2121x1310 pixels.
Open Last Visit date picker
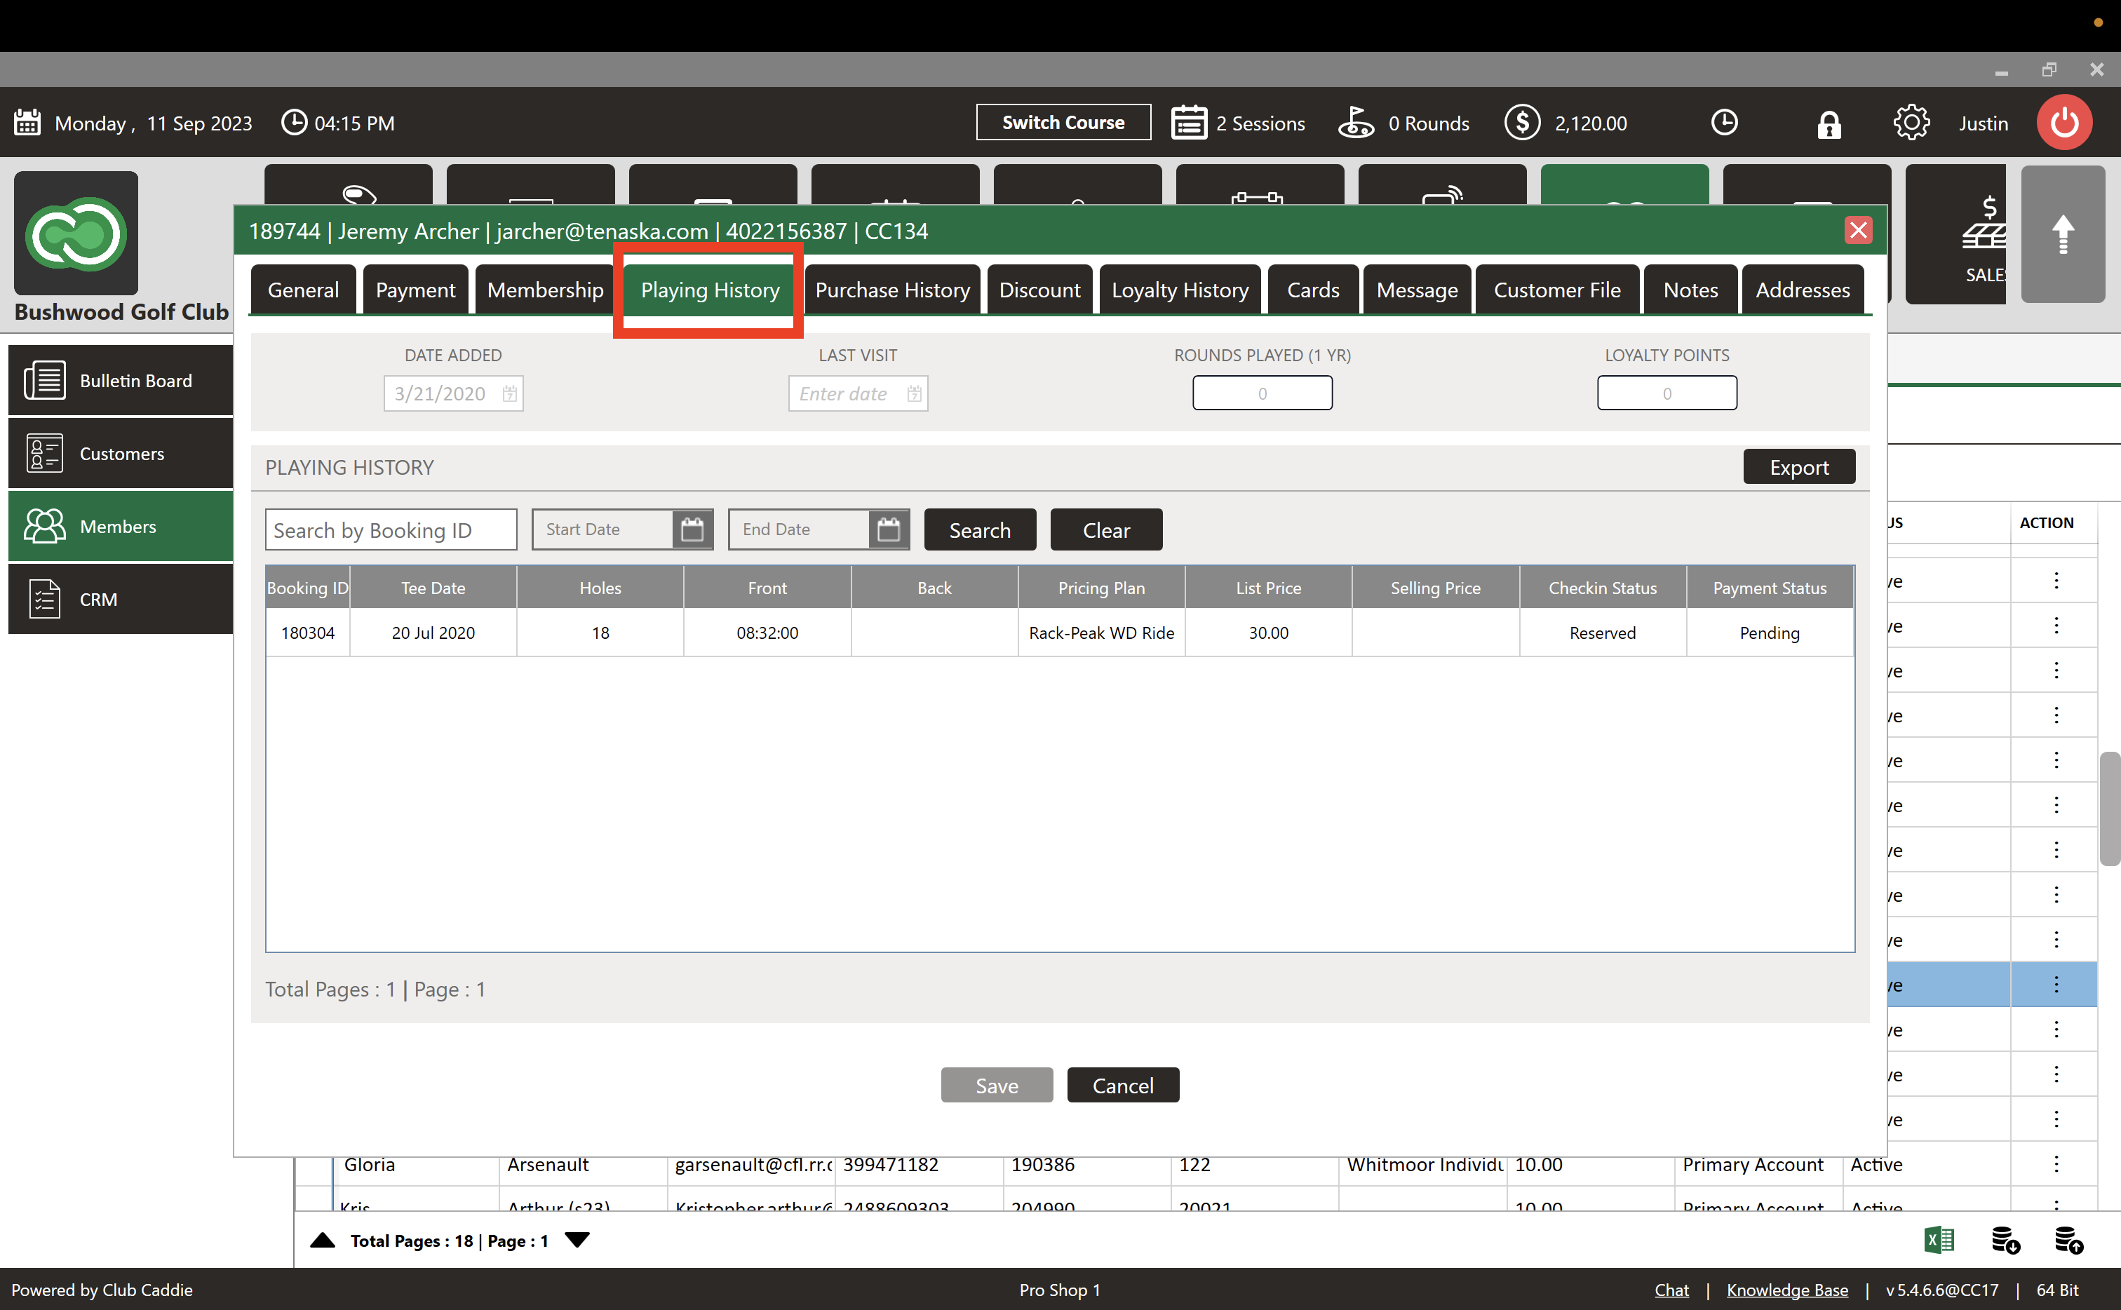pyautogui.click(x=914, y=394)
